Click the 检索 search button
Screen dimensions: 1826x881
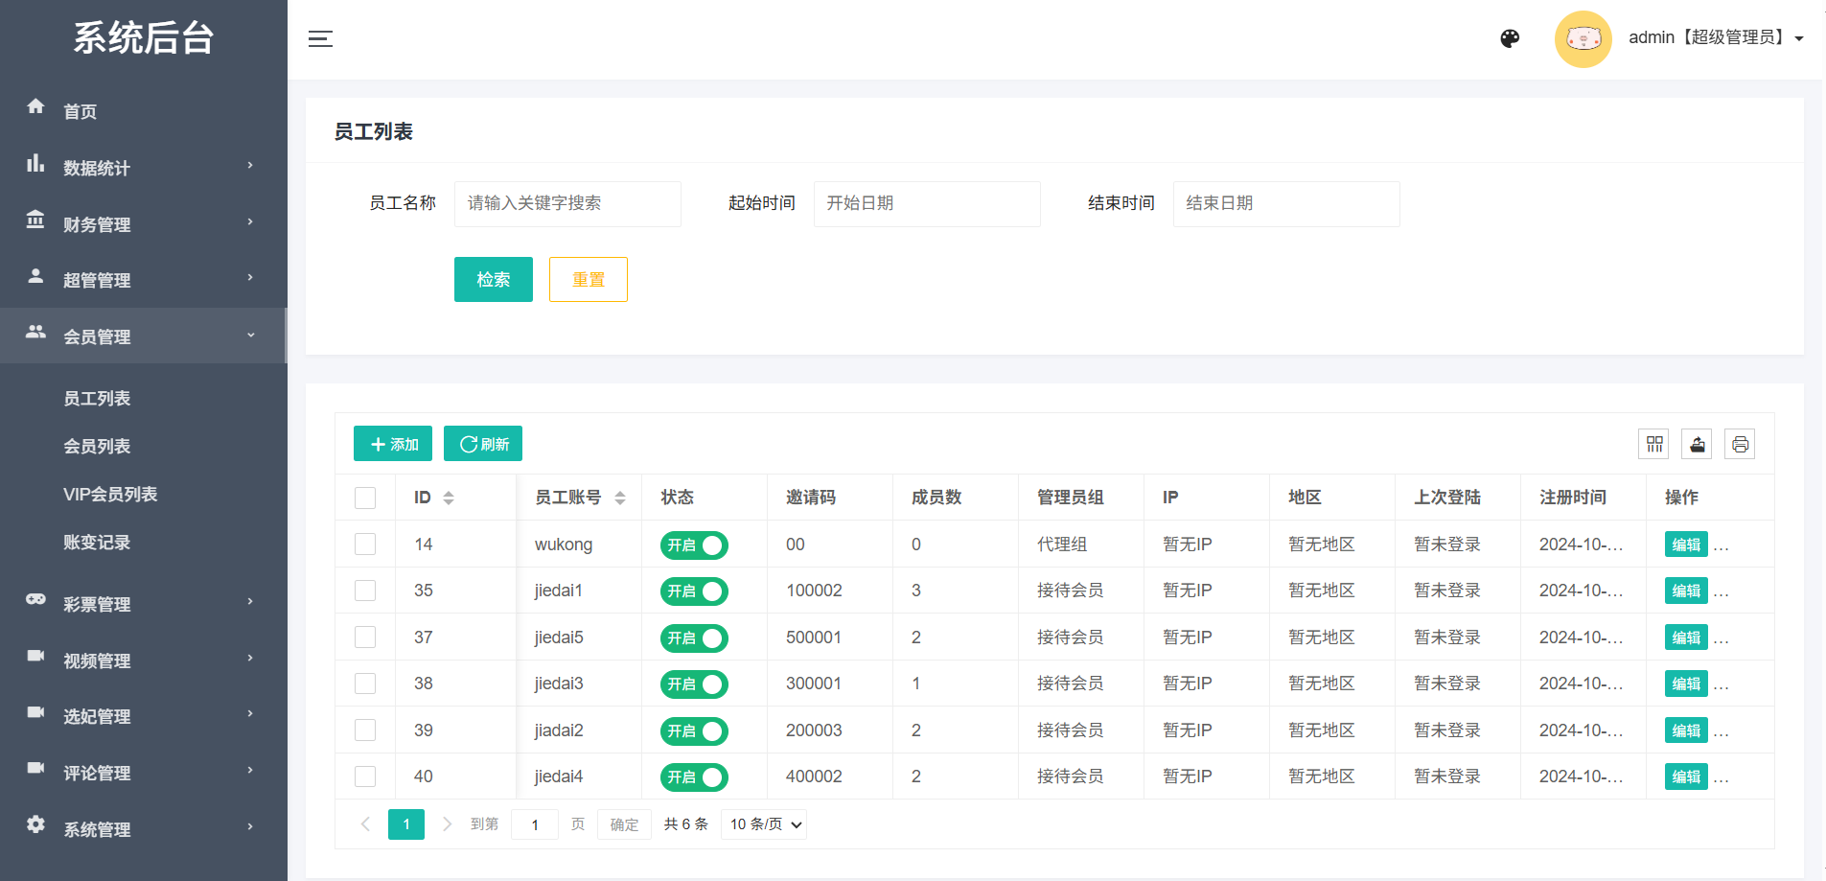coord(493,280)
